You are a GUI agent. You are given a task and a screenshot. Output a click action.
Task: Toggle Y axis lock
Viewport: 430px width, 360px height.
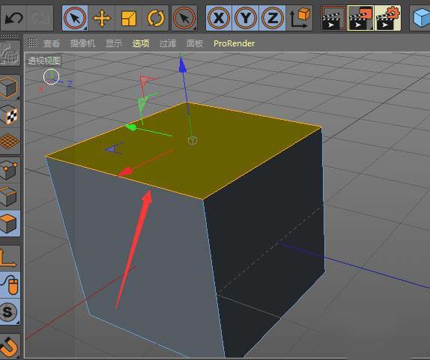[245, 18]
